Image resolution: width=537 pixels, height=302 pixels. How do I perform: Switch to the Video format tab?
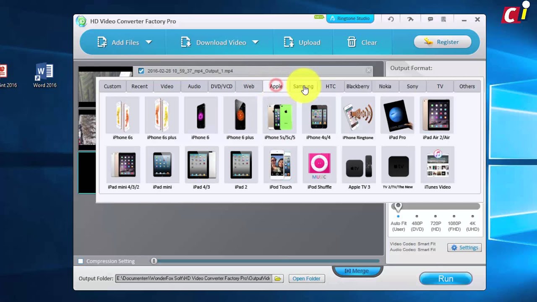click(x=167, y=86)
